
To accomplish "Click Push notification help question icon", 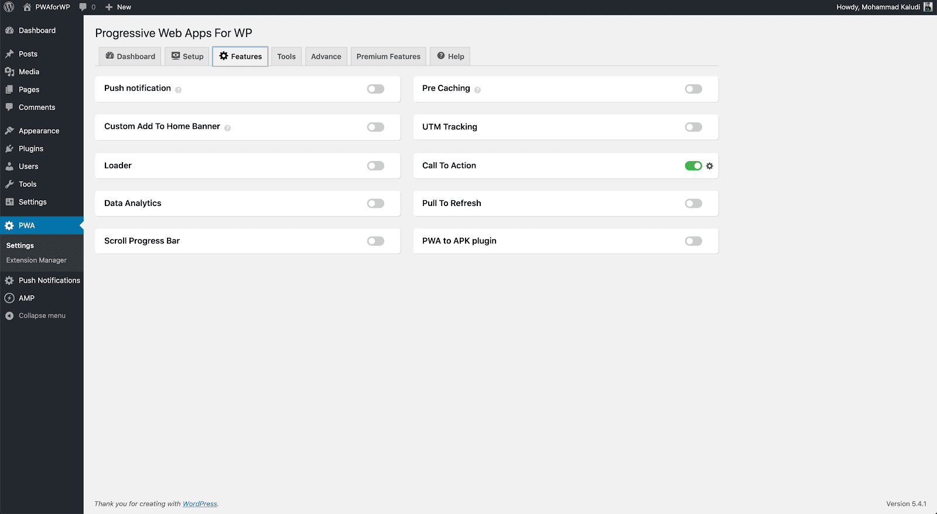I will click(178, 90).
